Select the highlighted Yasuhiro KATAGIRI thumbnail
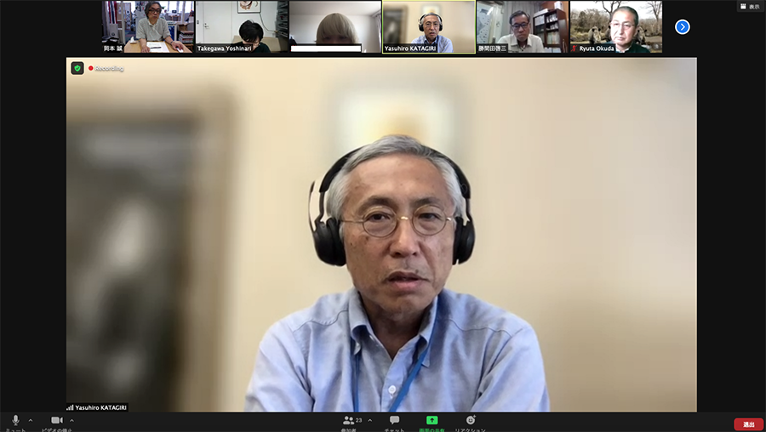766x432 pixels. point(428,26)
